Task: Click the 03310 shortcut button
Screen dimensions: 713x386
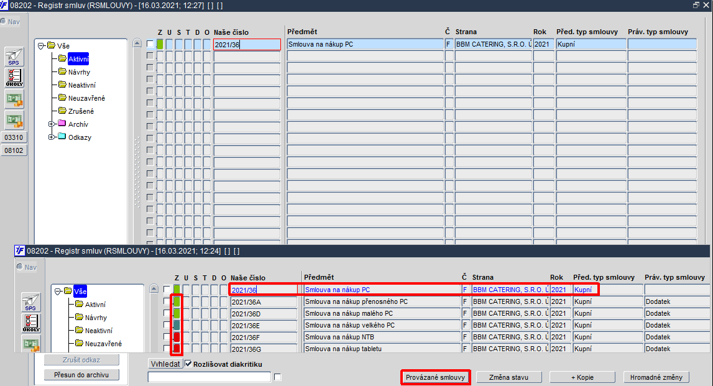Action: coord(14,137)
